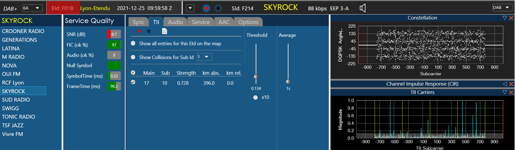This screenshot has height=150, width=515.
Task: Select TONIC RADIO station
Action: click(x=18, y=117)
